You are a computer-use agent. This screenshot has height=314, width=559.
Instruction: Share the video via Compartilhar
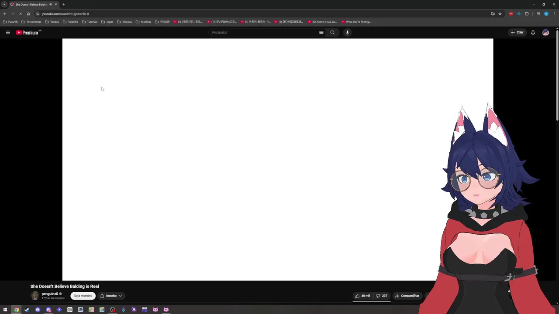click(407, 296)
